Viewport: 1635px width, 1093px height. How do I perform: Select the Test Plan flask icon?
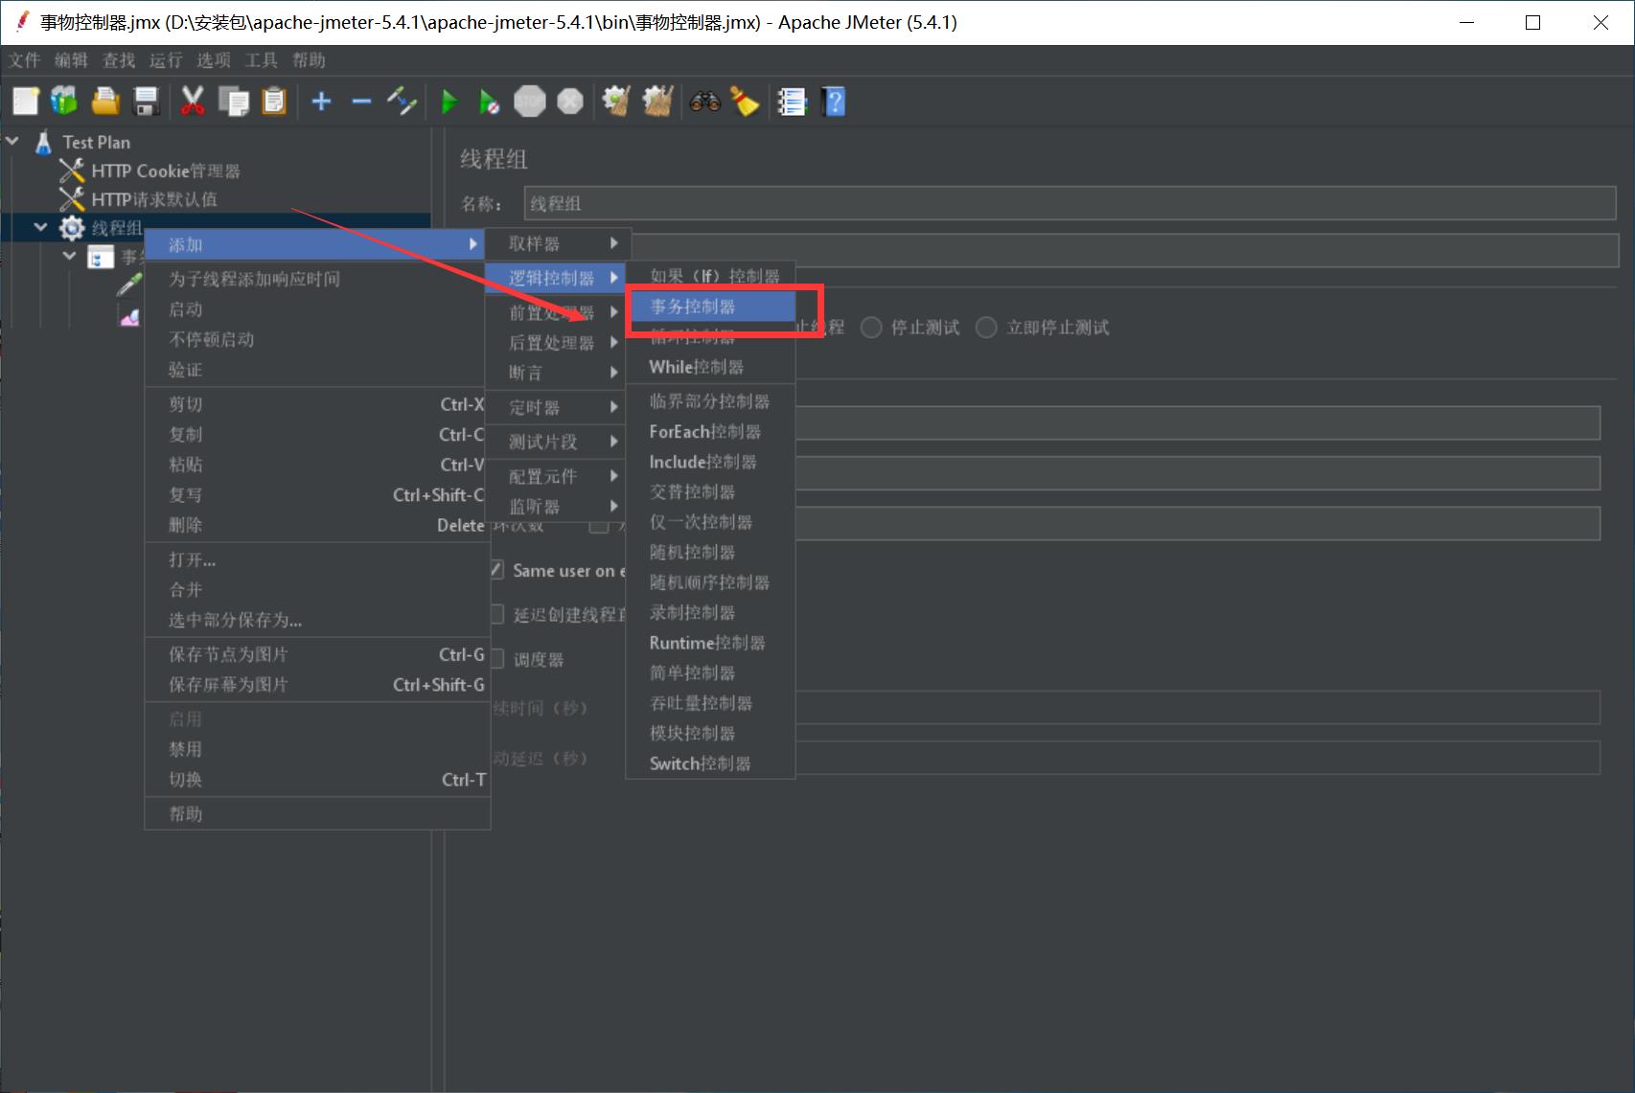tap(43, 143)
